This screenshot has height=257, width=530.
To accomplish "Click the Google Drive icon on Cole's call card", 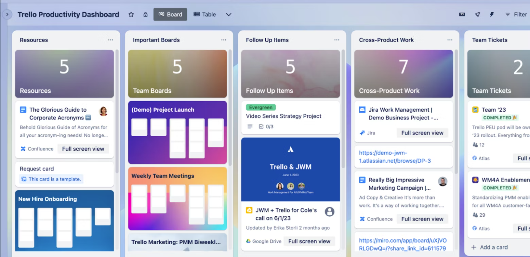I will tap(249, 241).
